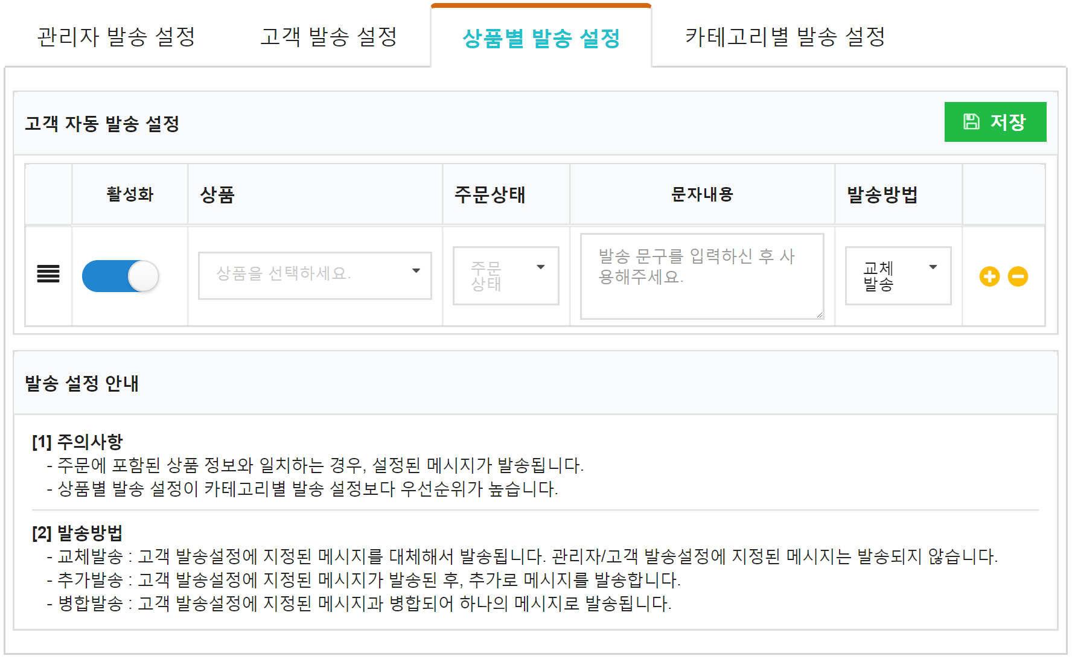Click the 고객 자동 발송 설정 heading
Image resolution: width=1072 pixels, height=659 pixels.
[102, 124]
